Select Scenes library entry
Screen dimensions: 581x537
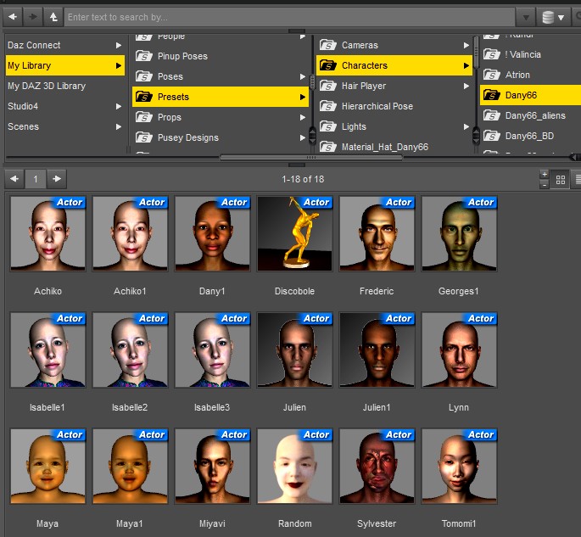point(64,126)
